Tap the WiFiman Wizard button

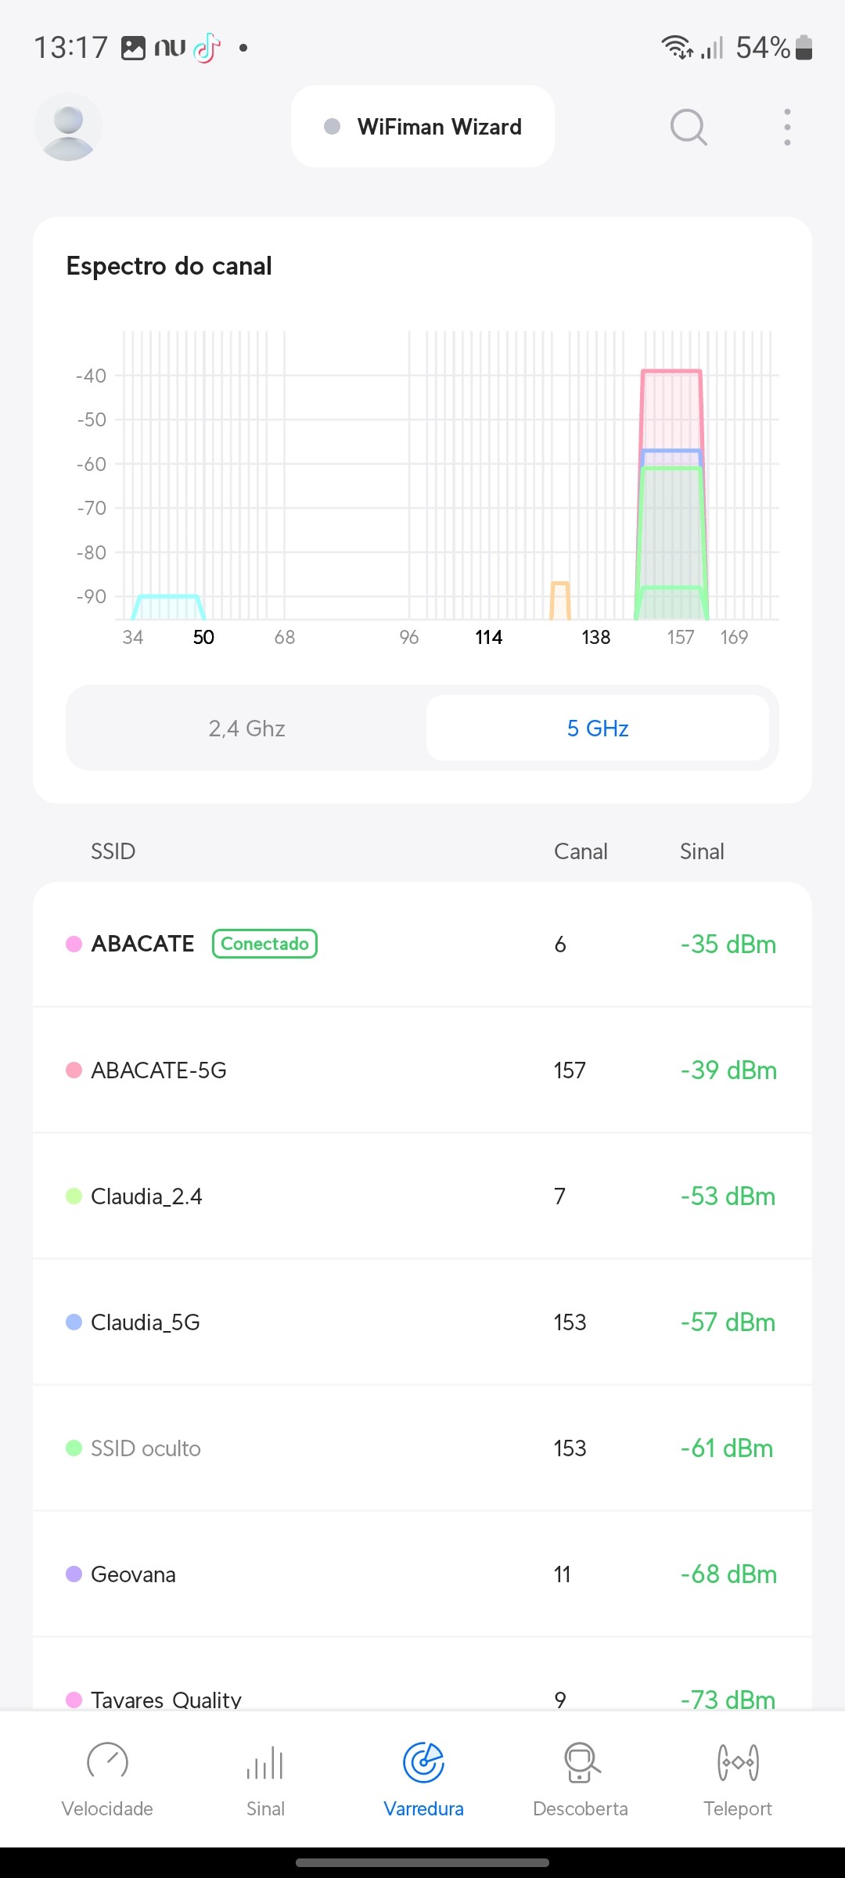pos(423,127)
